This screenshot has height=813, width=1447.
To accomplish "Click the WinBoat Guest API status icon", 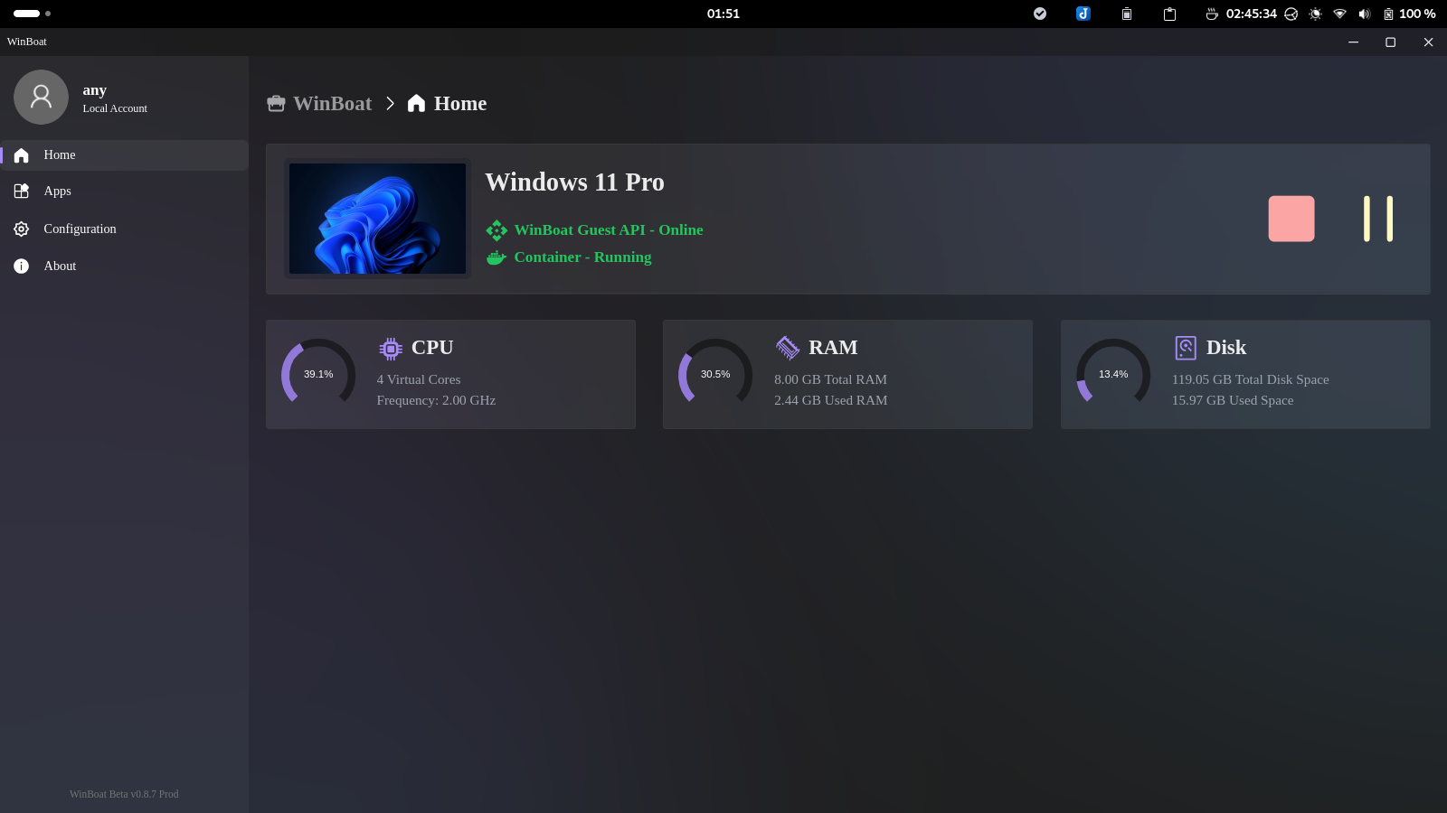I will [497, 230].
